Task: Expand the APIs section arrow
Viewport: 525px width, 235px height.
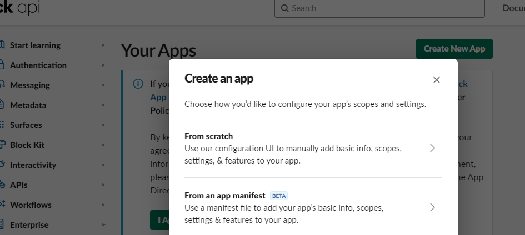Action: click(103, 185)
